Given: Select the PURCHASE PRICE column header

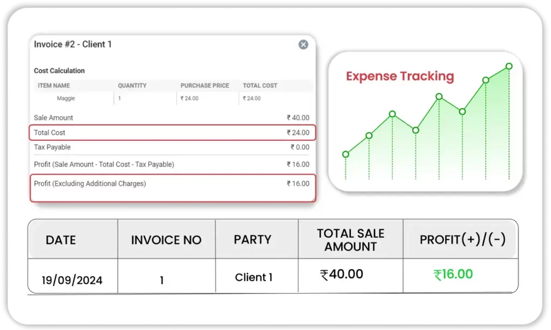Looking at the screenshot, I should [x=204, y=85].
